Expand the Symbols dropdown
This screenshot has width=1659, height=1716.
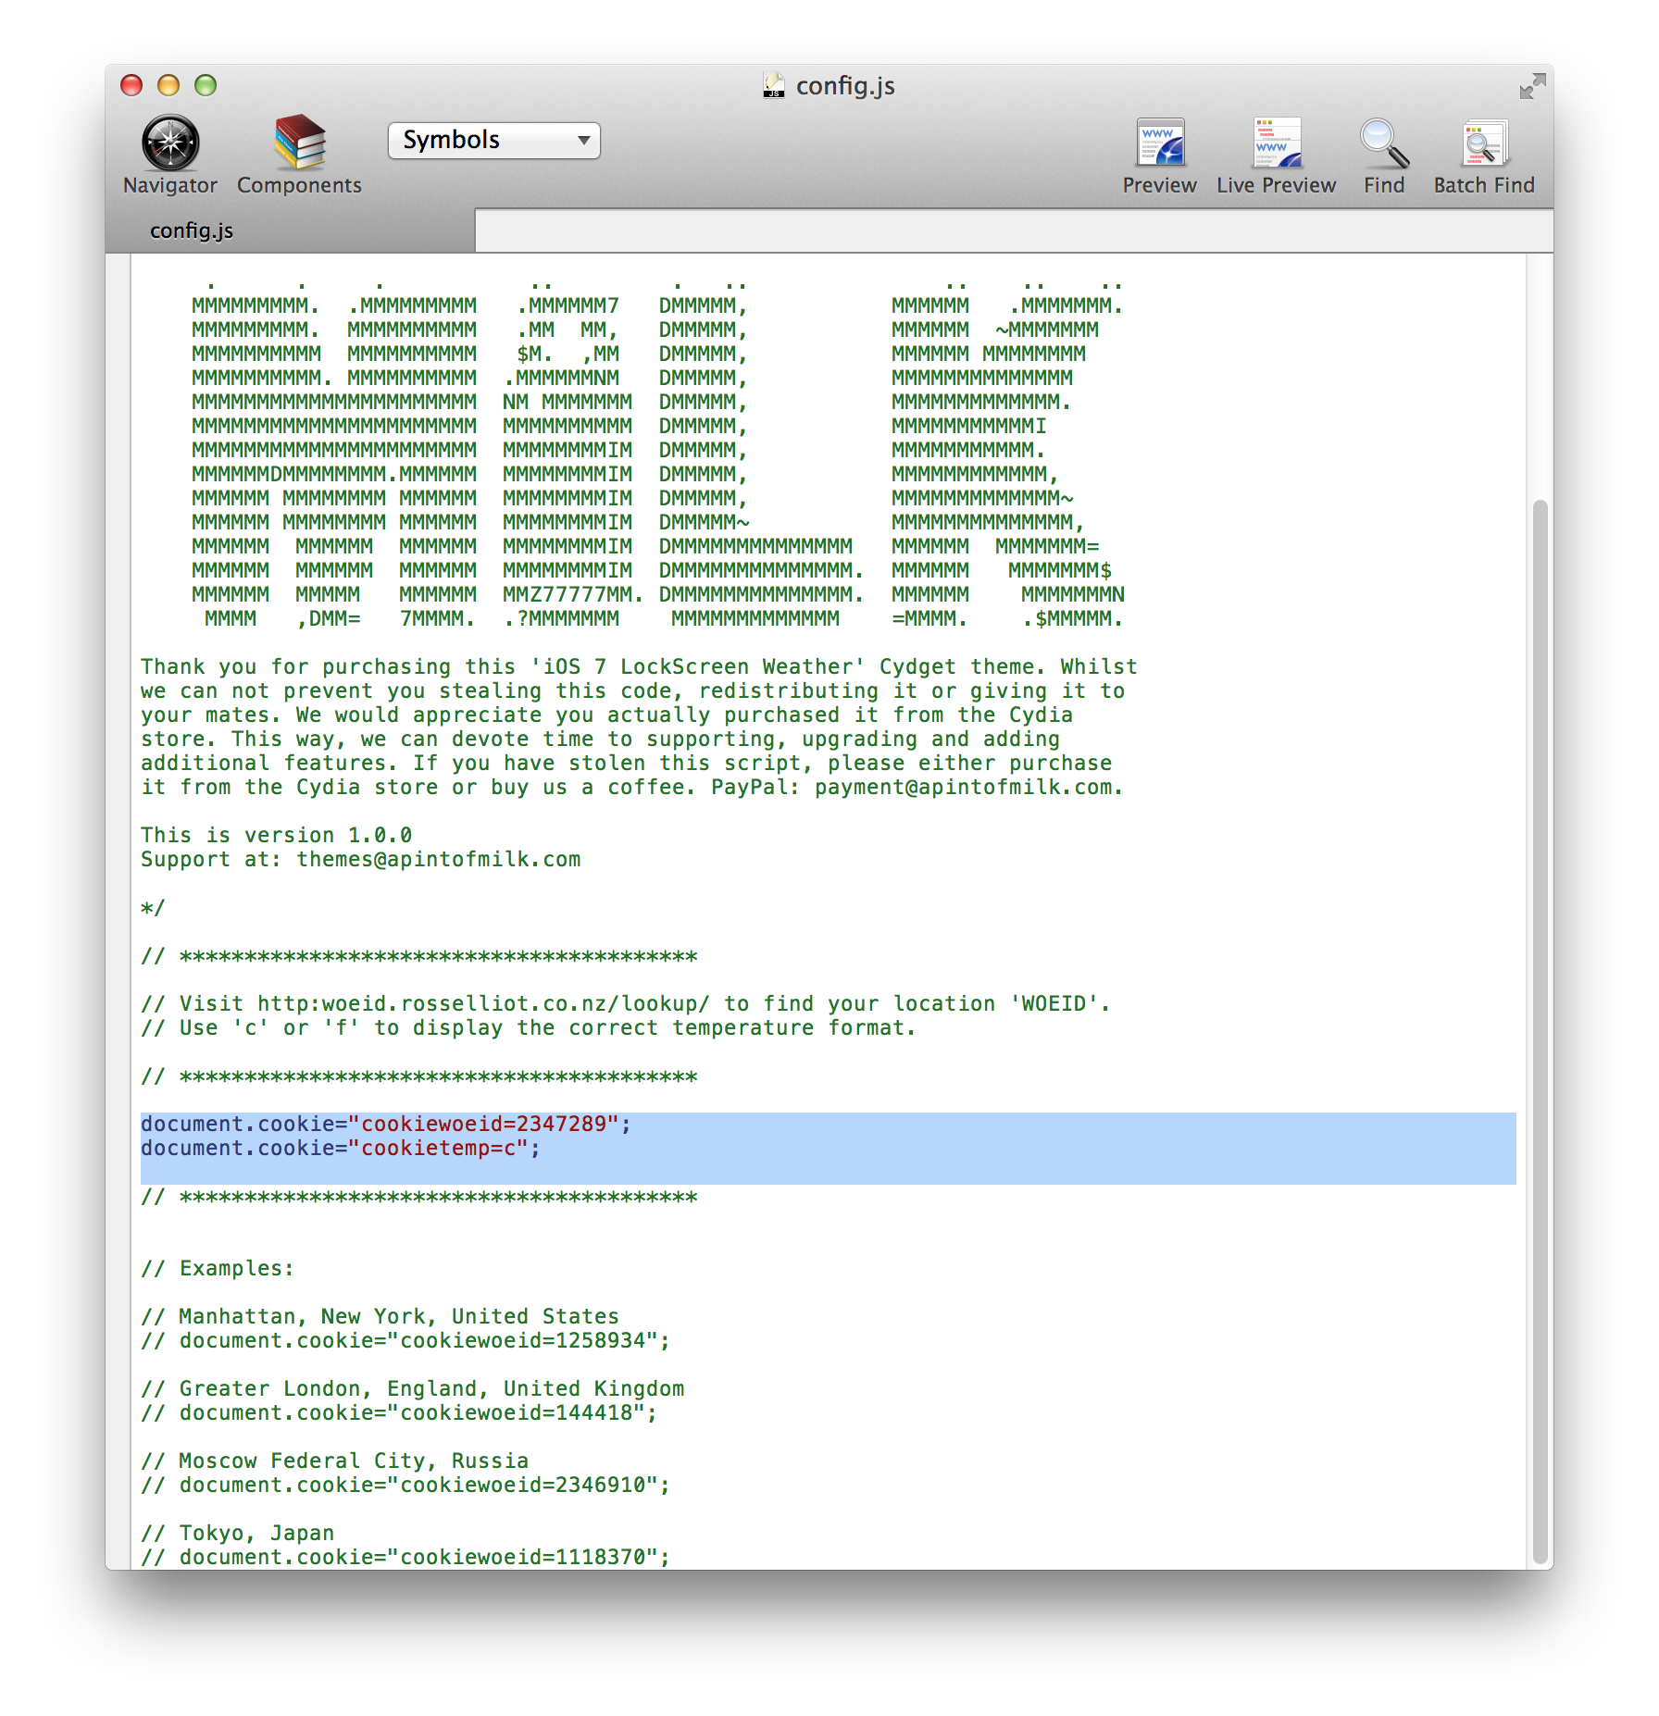coord(494,141)
